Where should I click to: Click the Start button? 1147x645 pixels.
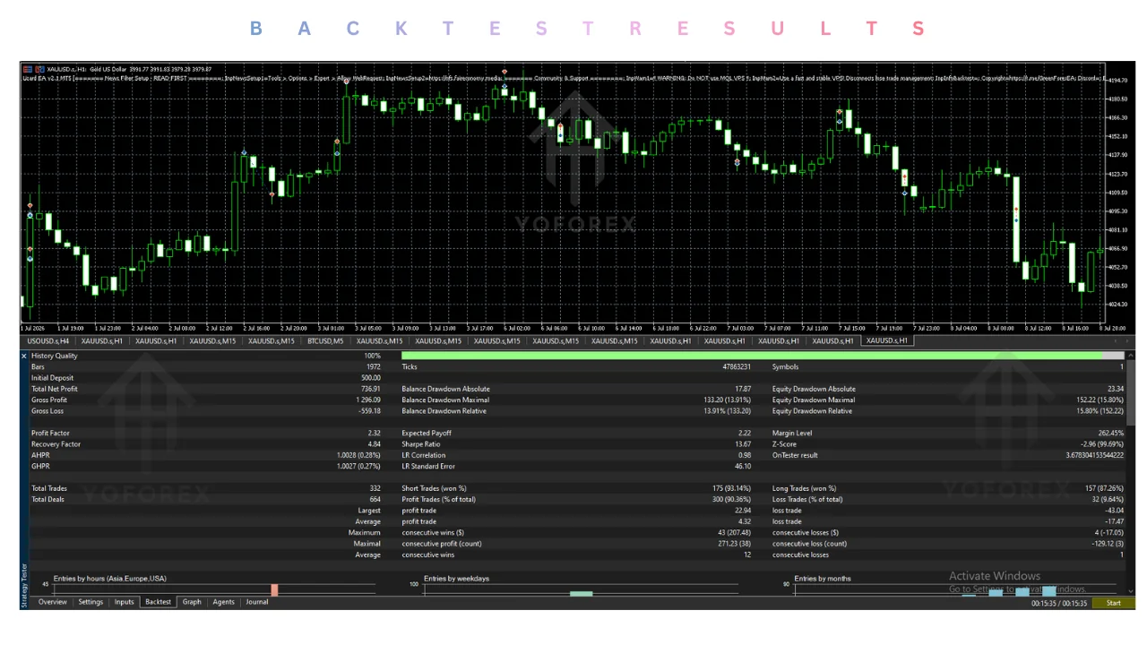(1113, 603)
